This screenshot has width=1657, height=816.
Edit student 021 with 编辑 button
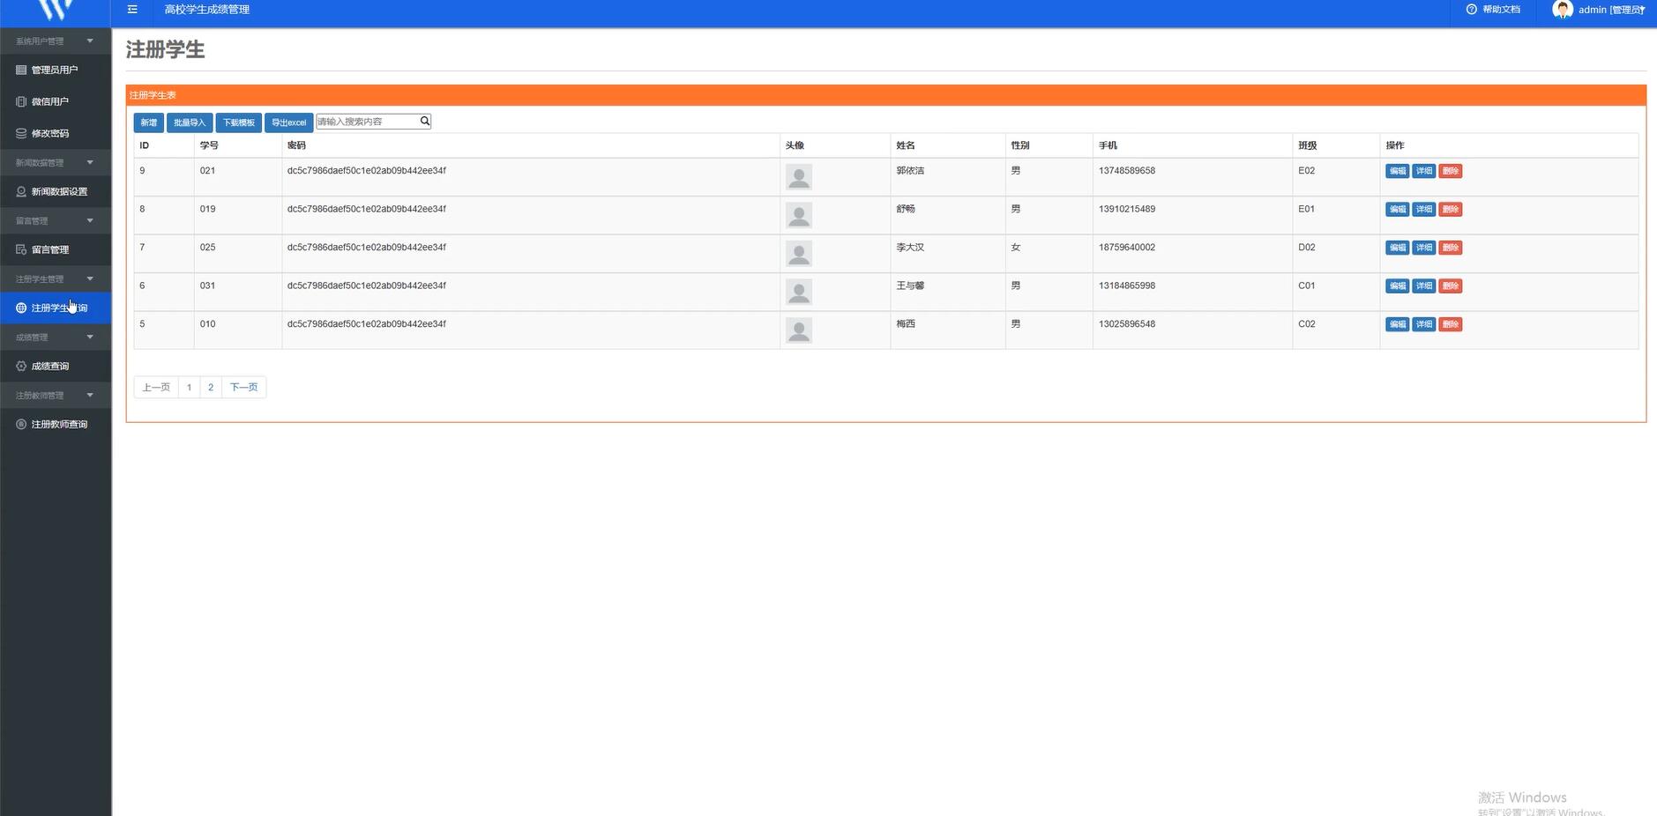1398,171
